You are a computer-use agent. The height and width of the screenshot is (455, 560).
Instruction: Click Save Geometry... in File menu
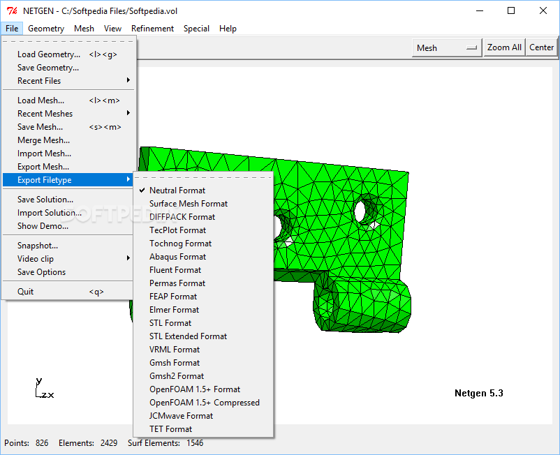[68, 68]
